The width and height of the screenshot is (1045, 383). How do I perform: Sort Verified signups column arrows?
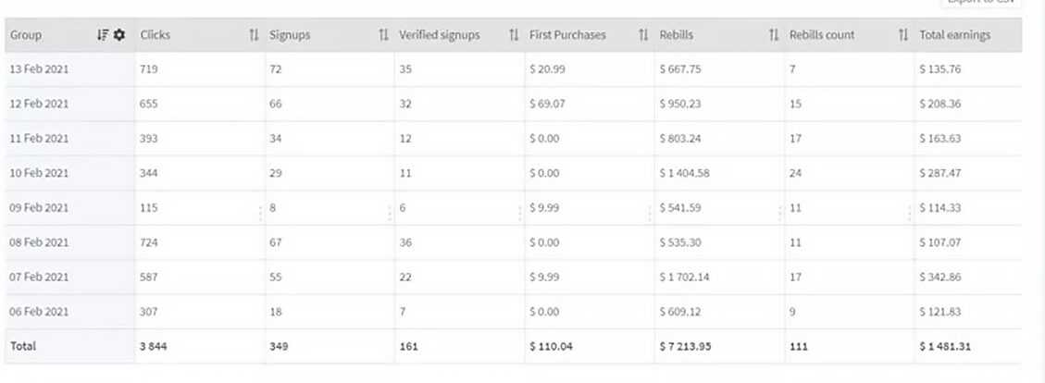click(x=514, y=35)
